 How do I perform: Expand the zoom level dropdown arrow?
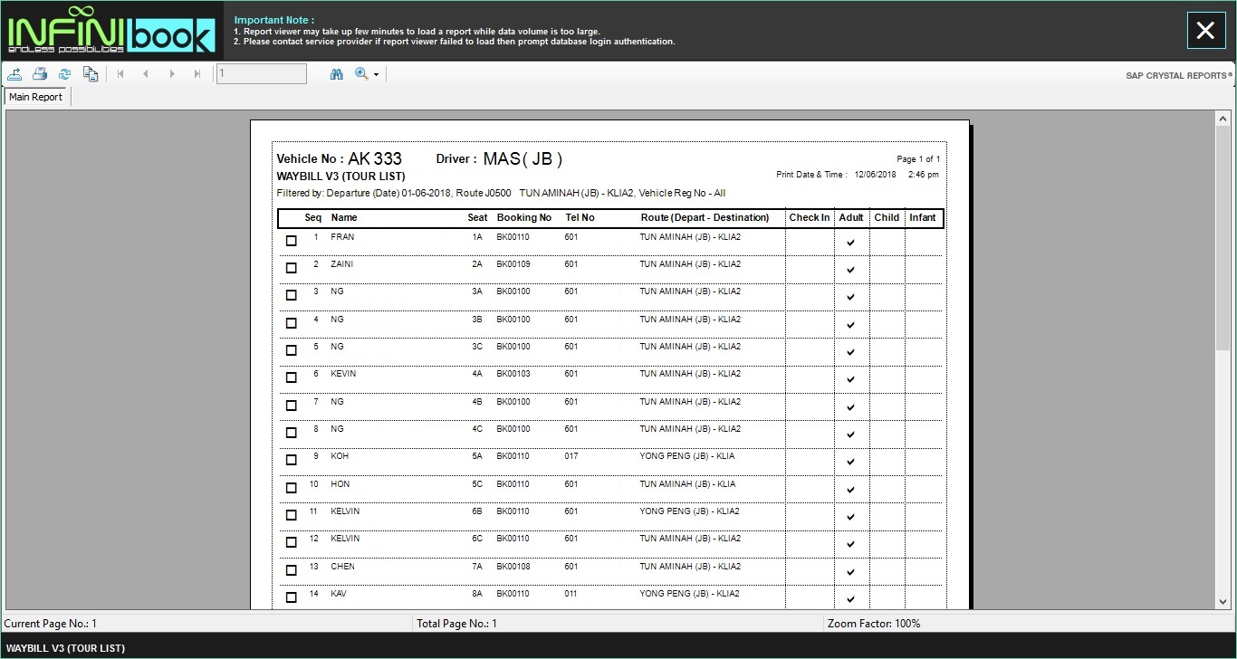pos(376,75)
